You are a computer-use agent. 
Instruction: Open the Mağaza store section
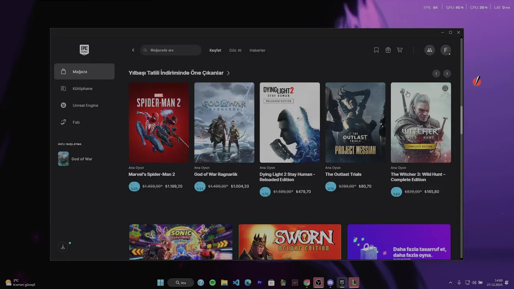[84, 71]
